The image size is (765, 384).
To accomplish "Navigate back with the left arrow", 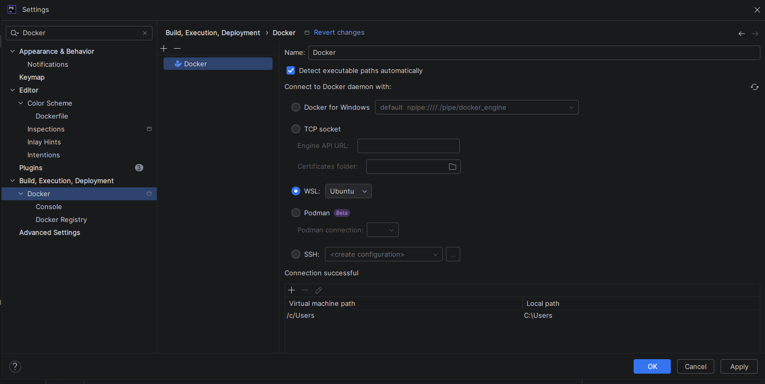I will pos(741,33).
